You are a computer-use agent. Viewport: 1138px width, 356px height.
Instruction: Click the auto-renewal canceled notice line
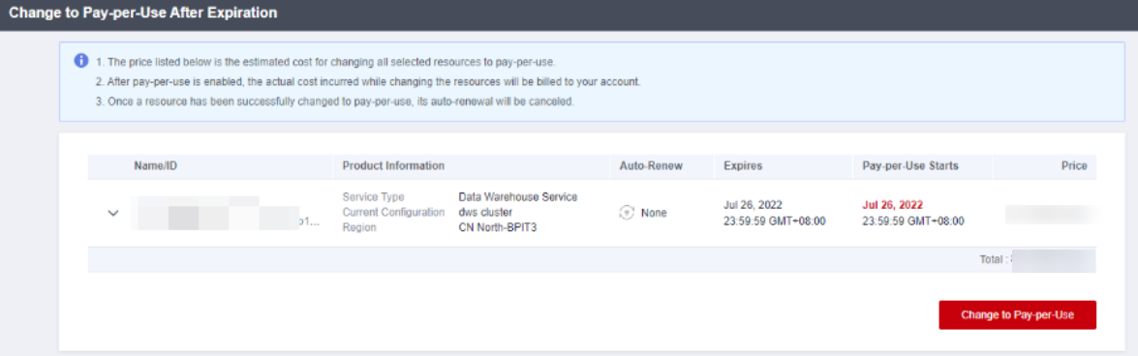[335, 103]
